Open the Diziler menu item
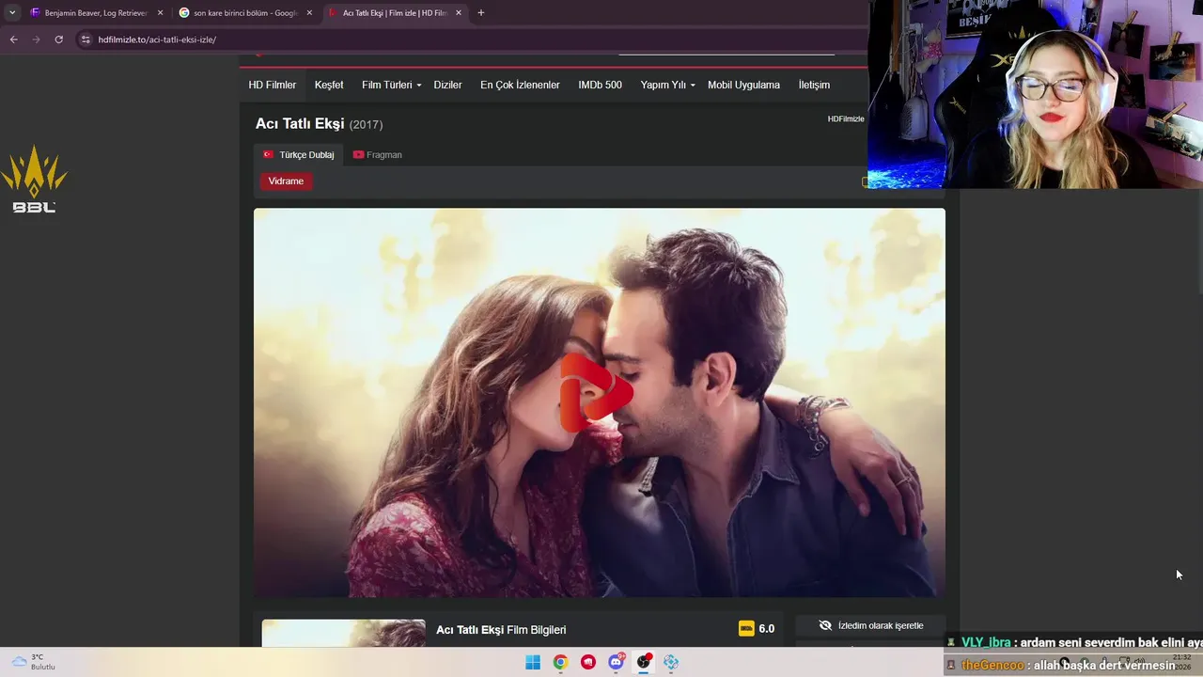The image size is (1203, 677). [x=447, y=85]
